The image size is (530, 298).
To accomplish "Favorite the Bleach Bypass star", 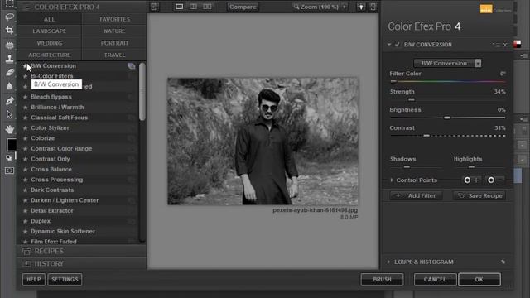I will (x=26, y=97).
